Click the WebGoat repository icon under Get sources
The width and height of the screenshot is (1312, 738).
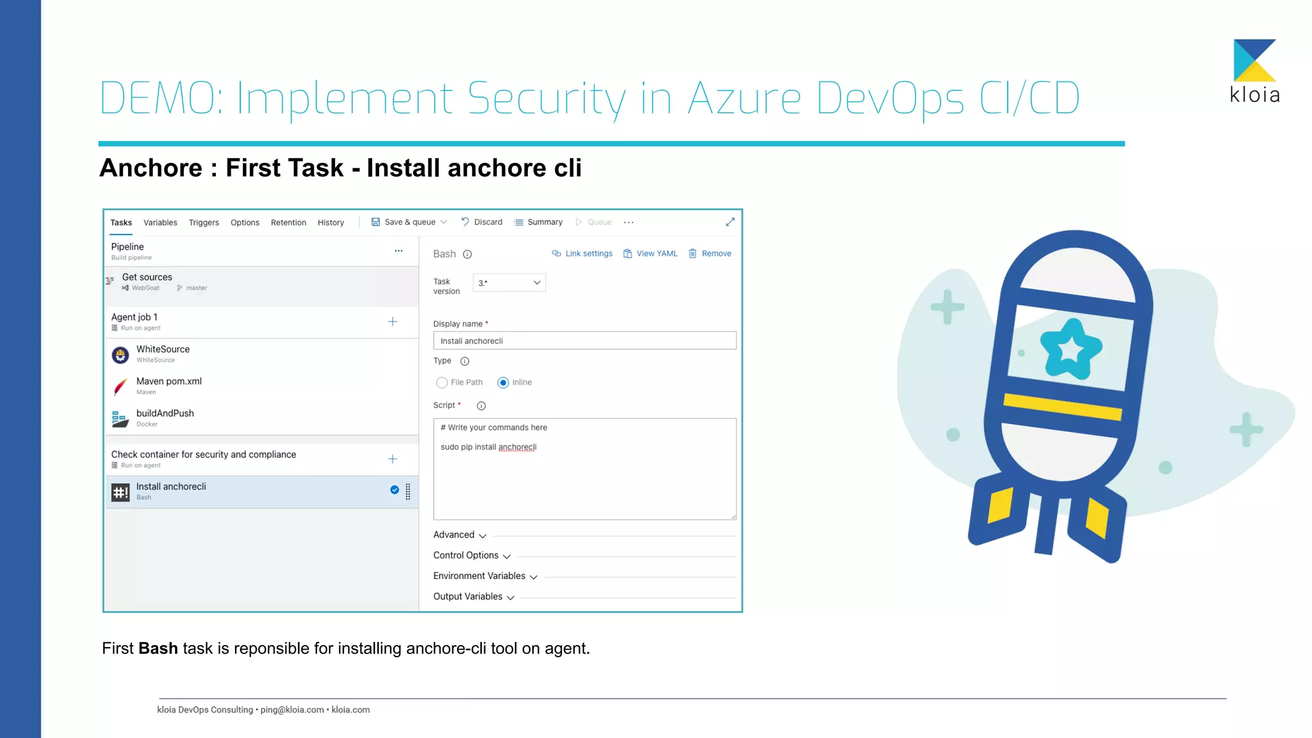(x=126, y=288)
